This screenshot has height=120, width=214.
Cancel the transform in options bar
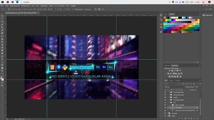99,9
